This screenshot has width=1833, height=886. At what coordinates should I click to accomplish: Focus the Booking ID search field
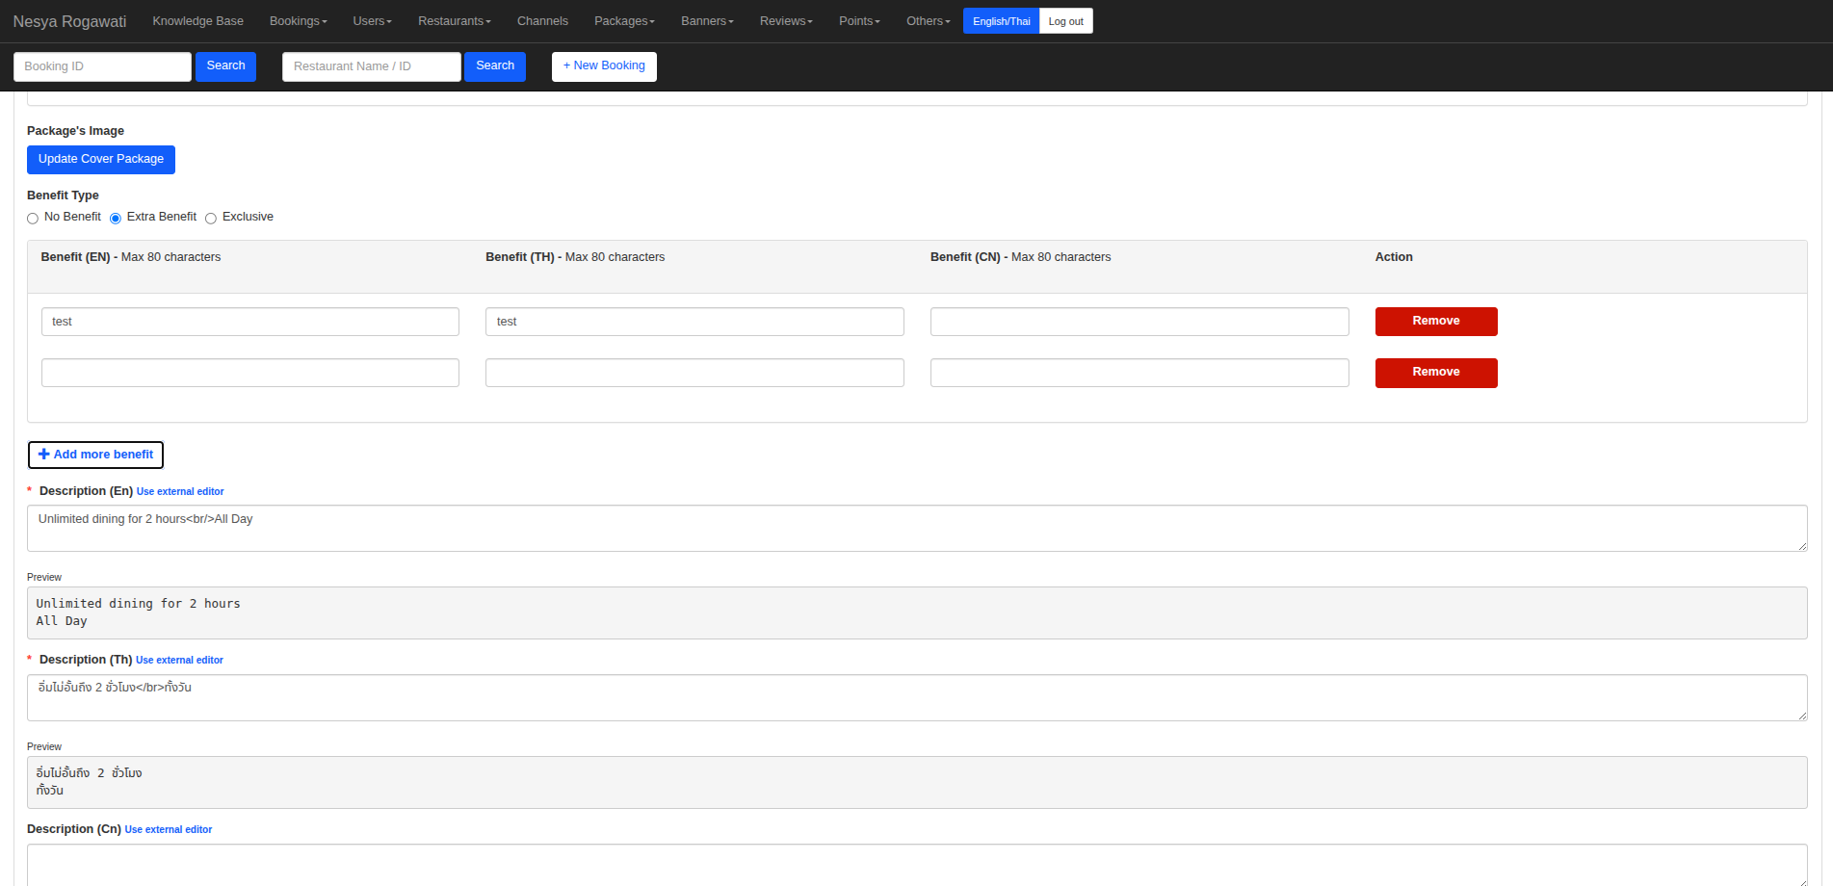pyautogui.click(x=102, y=66)
